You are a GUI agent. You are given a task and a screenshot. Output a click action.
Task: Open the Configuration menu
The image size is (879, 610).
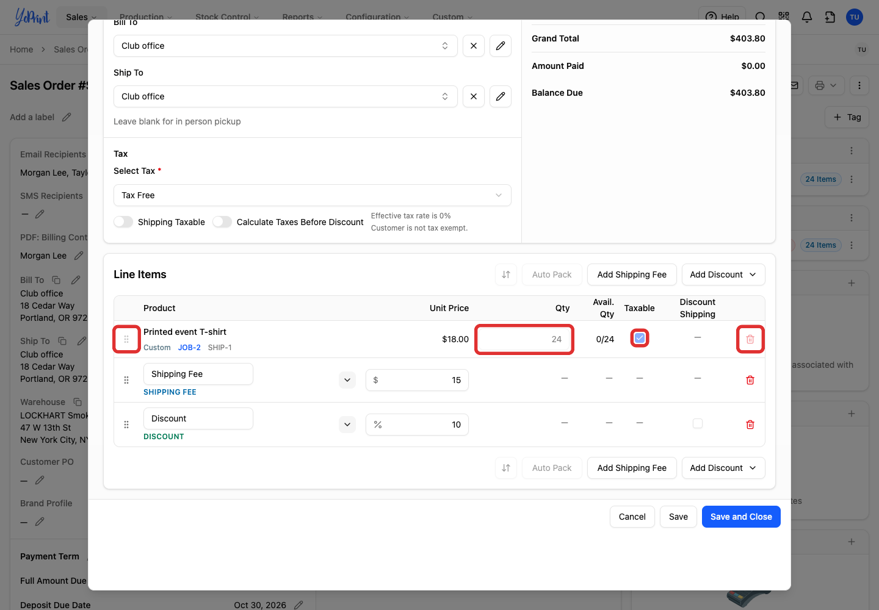[377, 17]
